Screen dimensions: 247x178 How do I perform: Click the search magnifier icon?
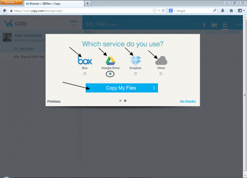coord(214,11)
